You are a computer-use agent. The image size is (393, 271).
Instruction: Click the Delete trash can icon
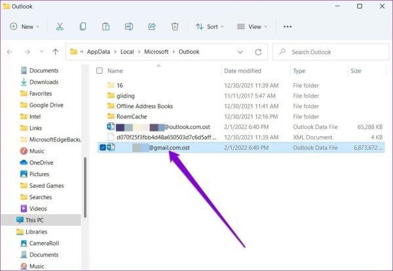coord(175,27)
